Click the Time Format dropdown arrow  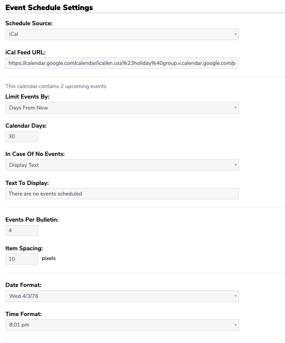pyautogui.click(x=235, y=325)
